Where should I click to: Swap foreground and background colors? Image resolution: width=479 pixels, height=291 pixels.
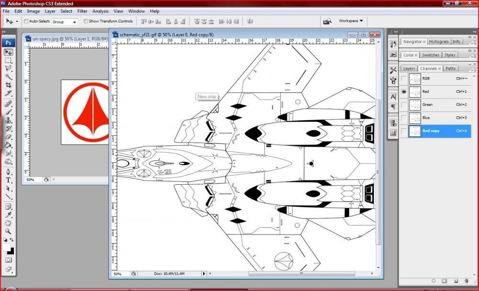[11, 240]
